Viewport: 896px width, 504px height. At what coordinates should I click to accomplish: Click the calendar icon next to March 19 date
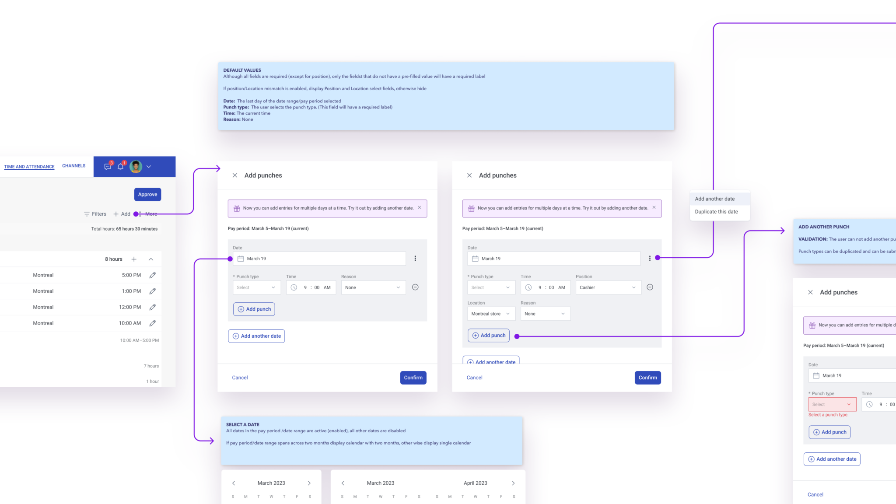240,259
